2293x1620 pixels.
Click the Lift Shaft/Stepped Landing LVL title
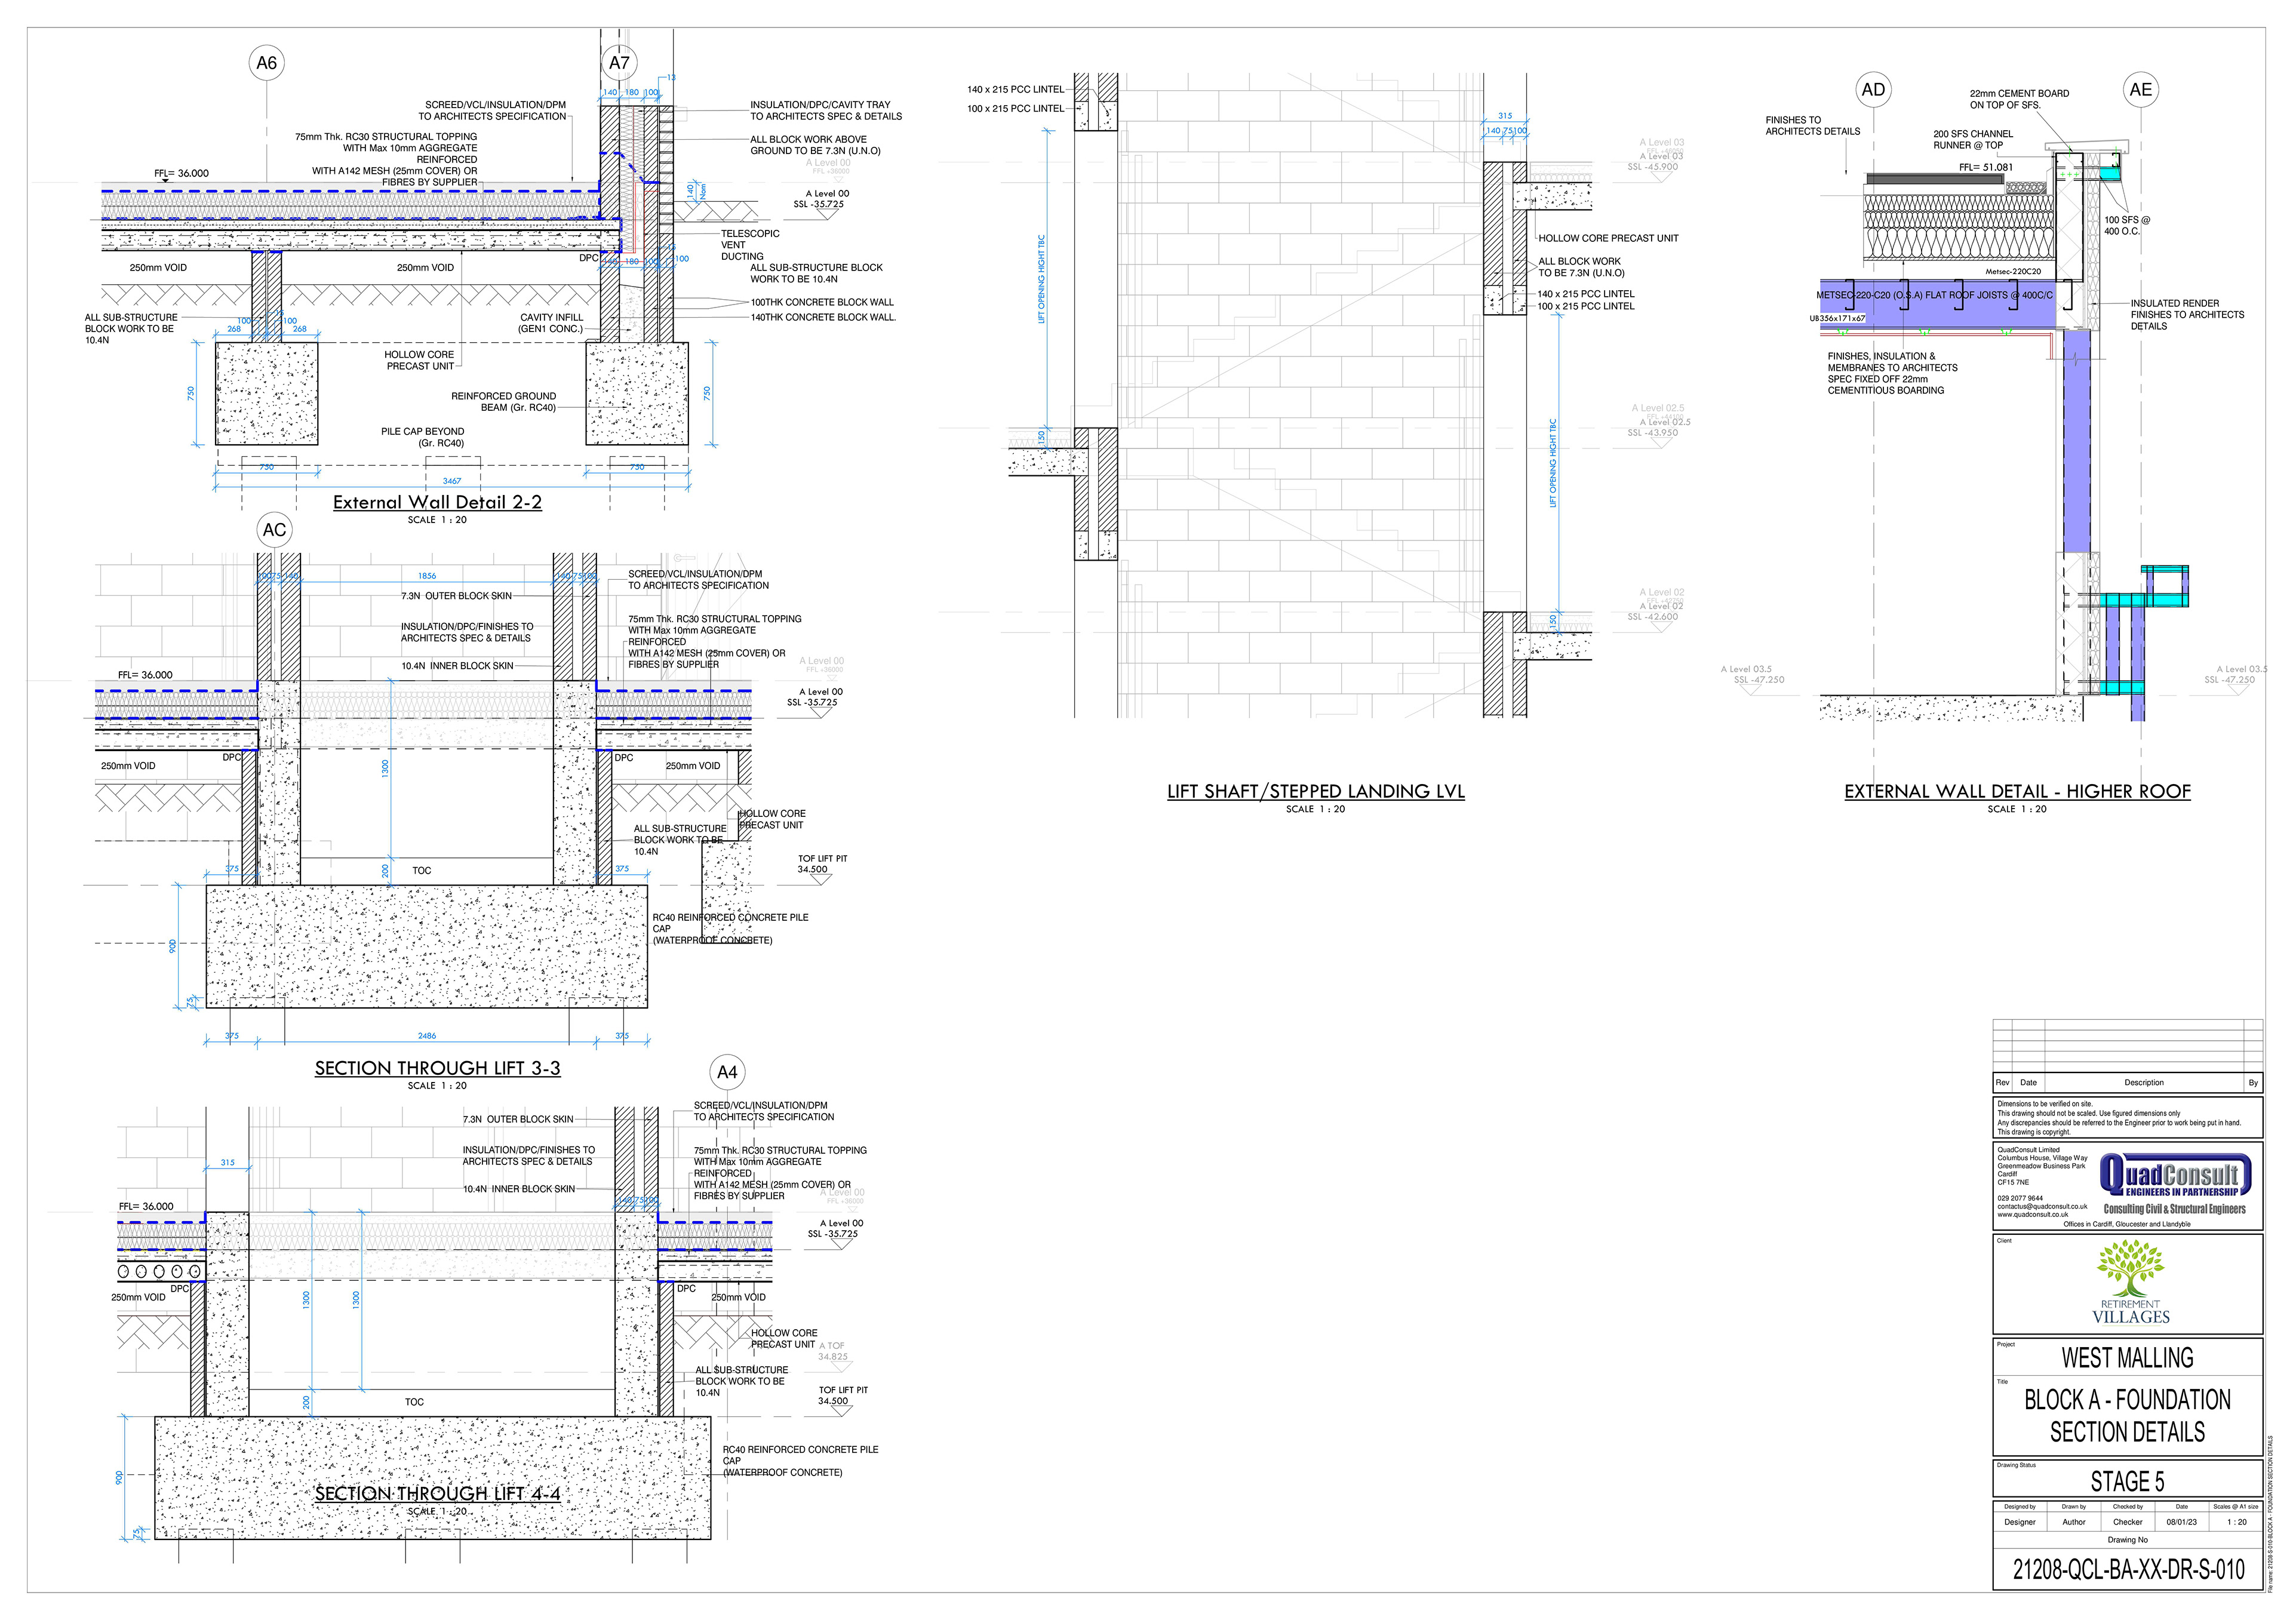click(x=1315, y=791)
